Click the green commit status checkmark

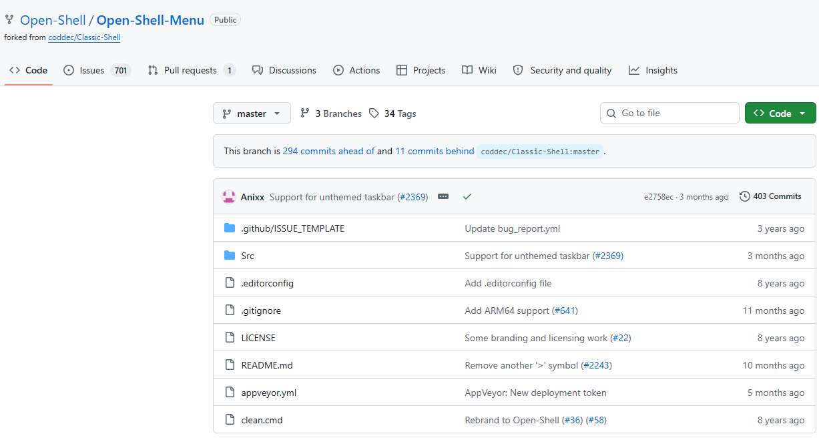click(467, 197)
